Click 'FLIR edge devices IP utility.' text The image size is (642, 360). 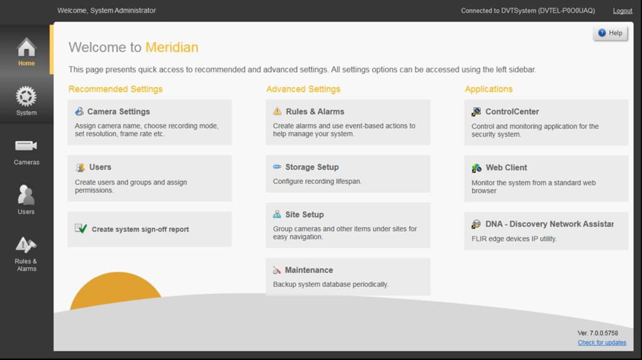514,239
